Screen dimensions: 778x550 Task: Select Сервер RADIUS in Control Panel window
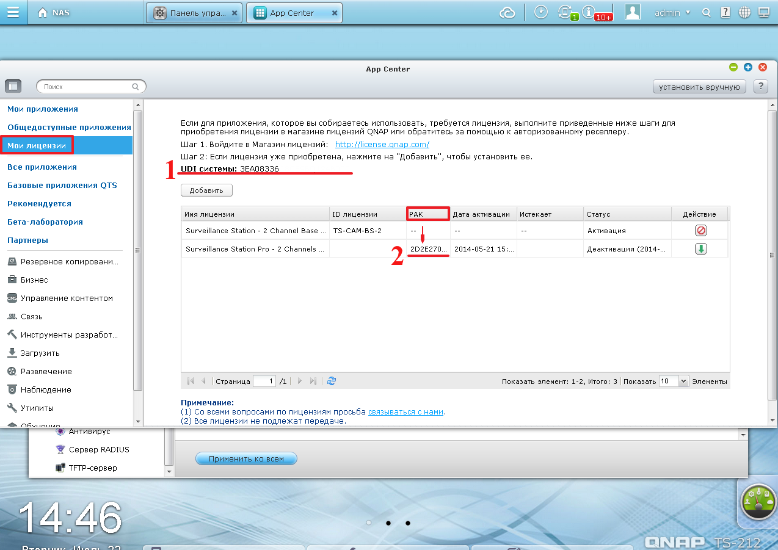tap(92, 449)
